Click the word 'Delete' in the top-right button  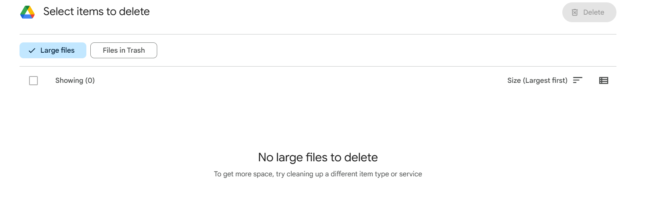[593, 12]
